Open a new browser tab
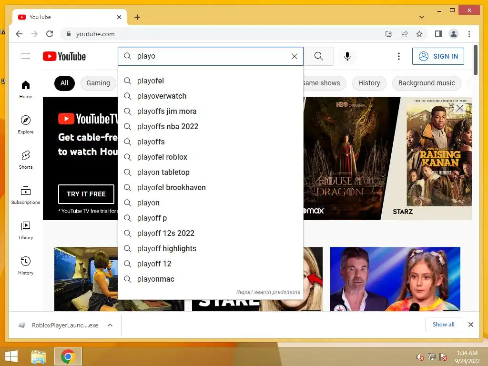 [x=137, y=17]
